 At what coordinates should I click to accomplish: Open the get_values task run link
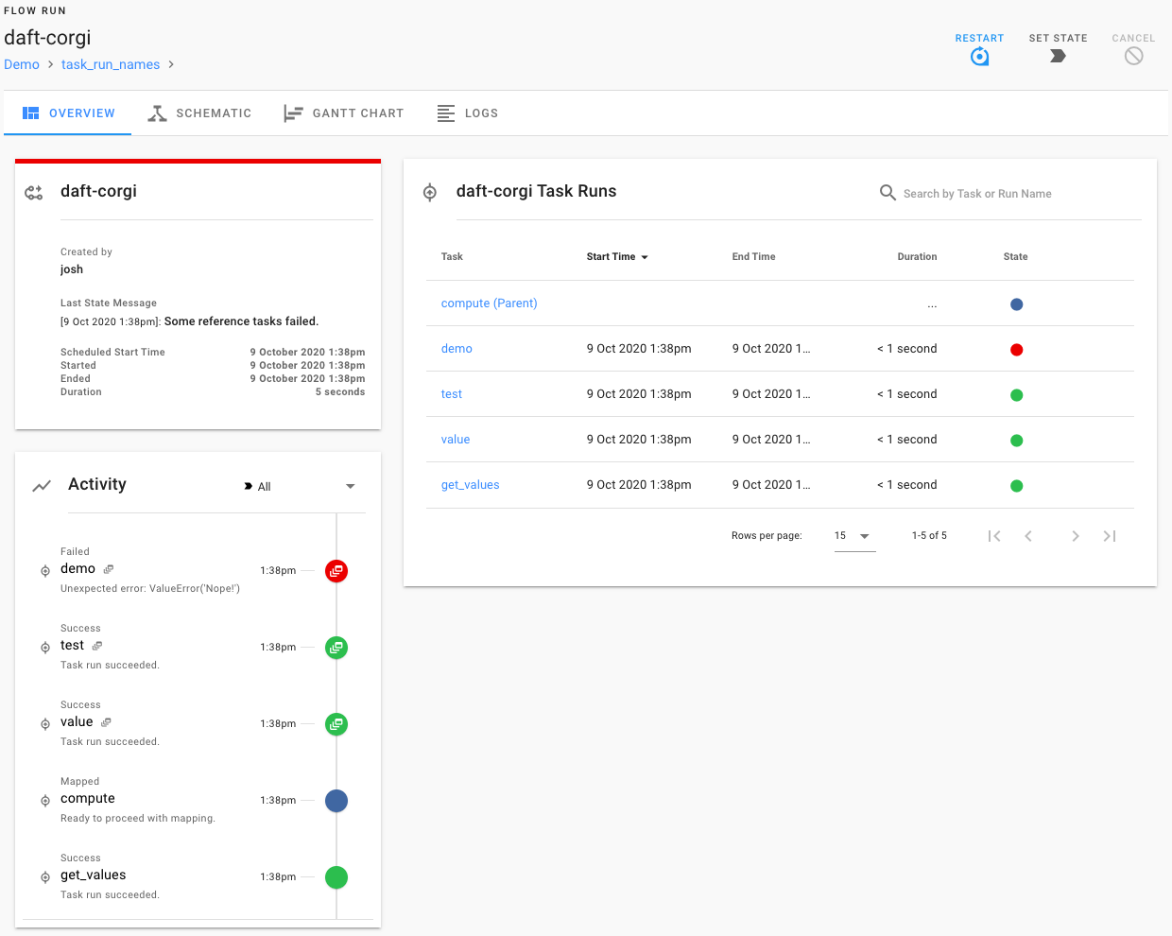[x=470, y=485]
